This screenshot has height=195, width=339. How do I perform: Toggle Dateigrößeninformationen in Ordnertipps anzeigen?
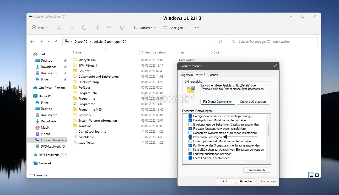pos(190,116)
